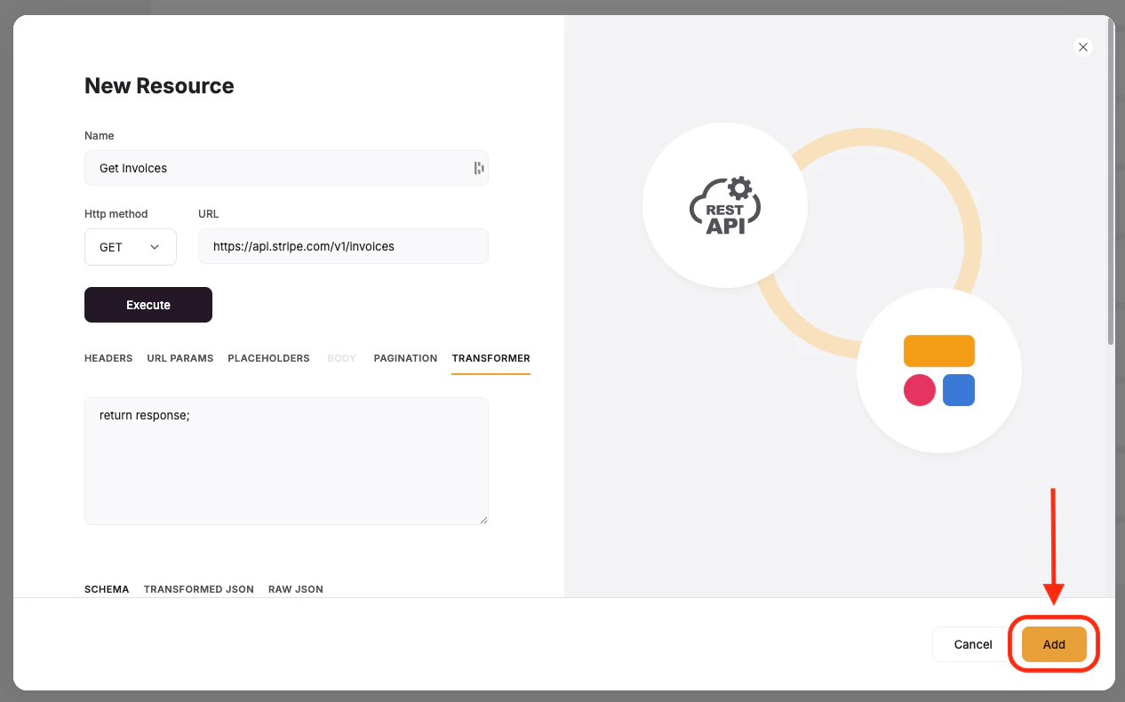Click the Add button

(x=1054, y=644)
